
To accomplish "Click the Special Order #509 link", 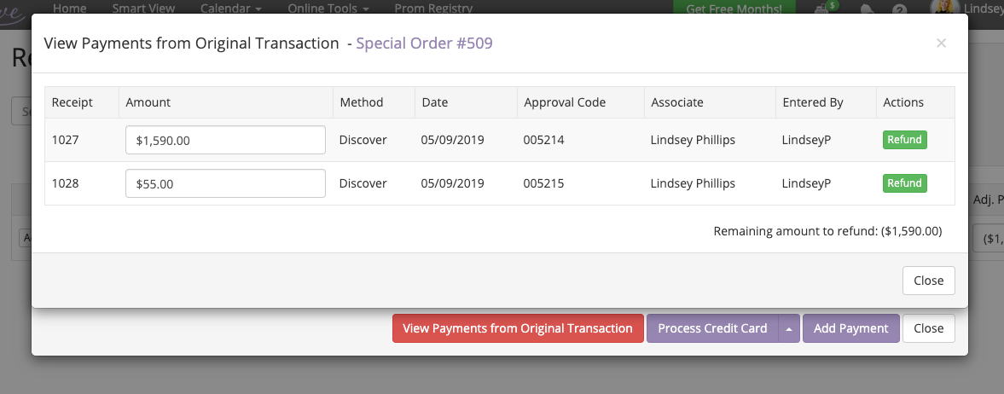I will 425,43.
